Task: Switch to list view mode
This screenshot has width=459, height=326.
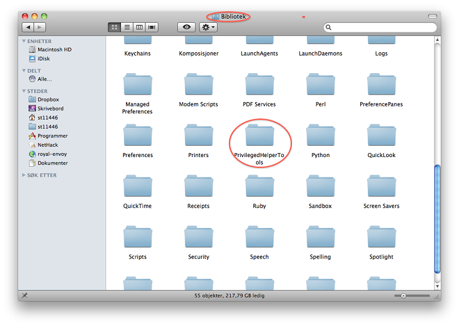Action: 127,27
